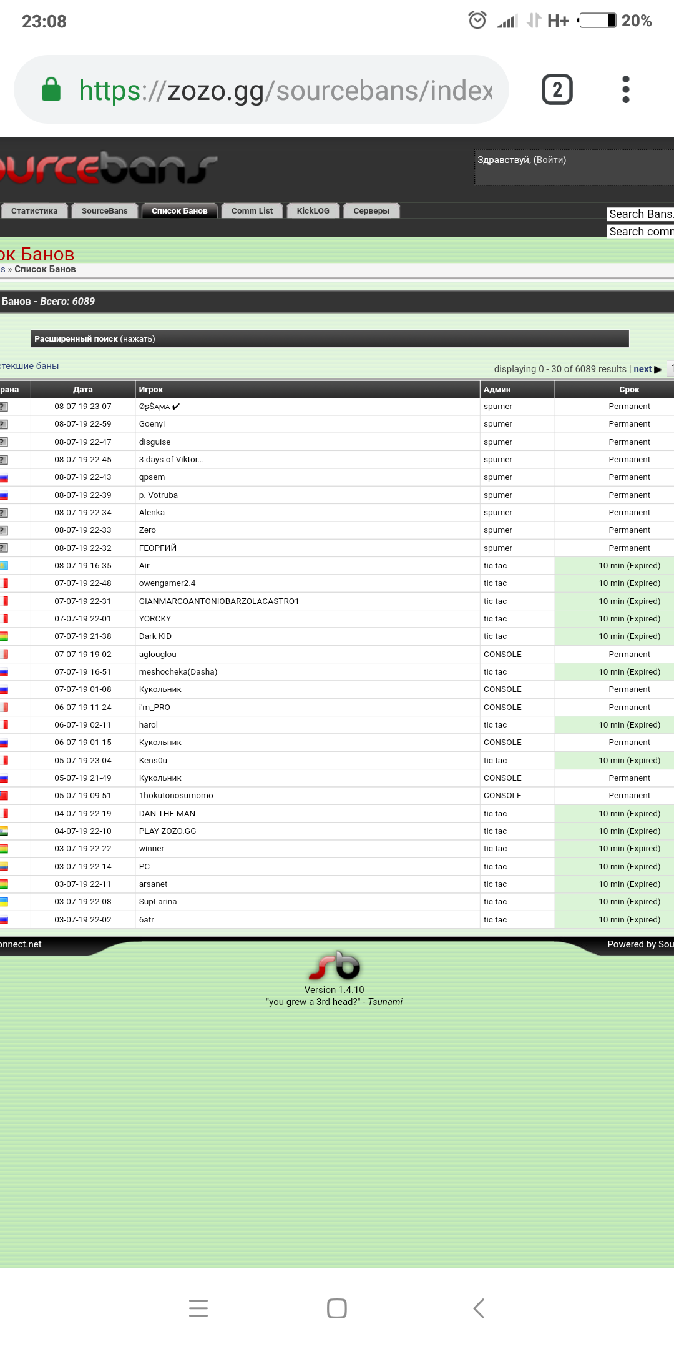
Task: Open the browser three-dot menu
Action: 625,90
